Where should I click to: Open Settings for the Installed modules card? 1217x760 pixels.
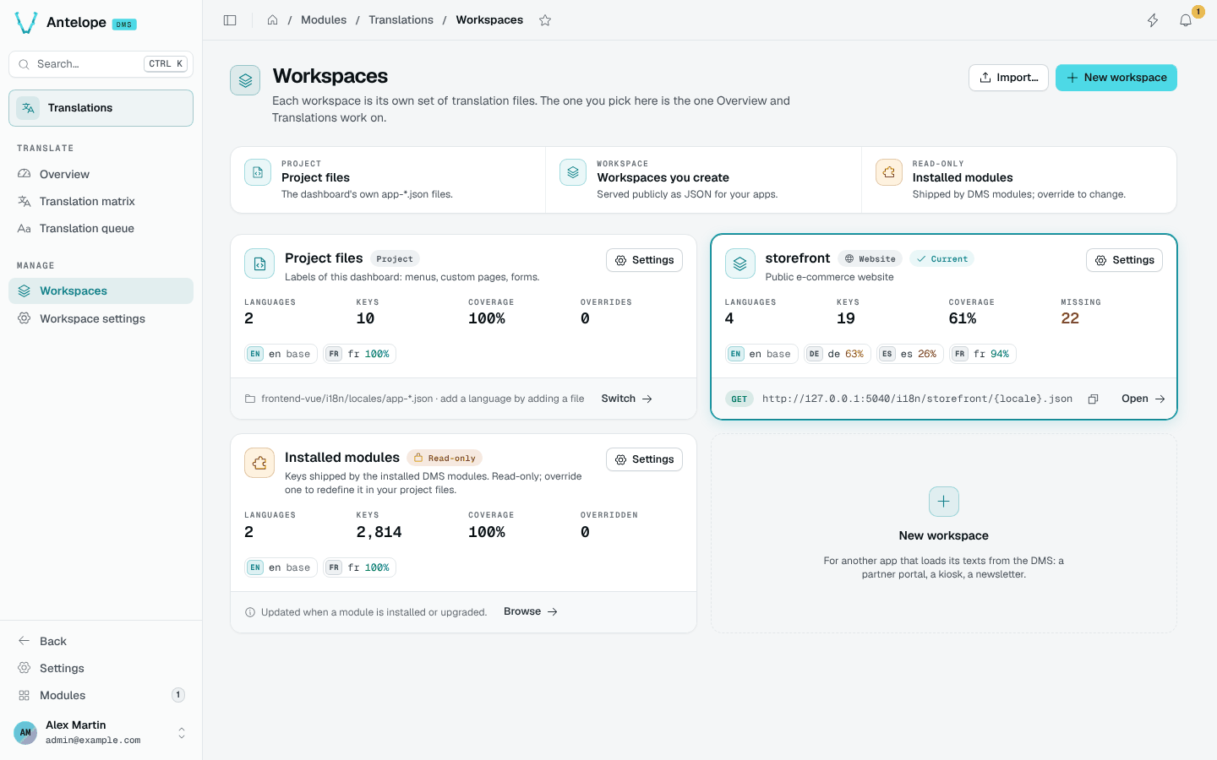pyautogui.click(x=644, y=459)
